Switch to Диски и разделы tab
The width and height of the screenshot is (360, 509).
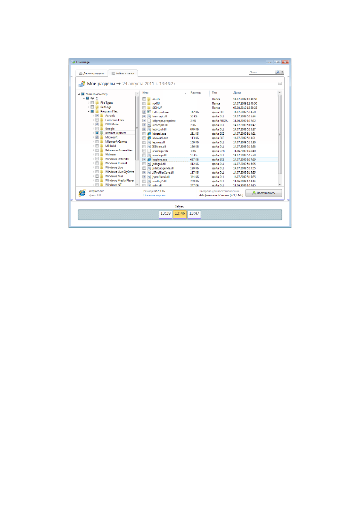(x=92, y=74)
